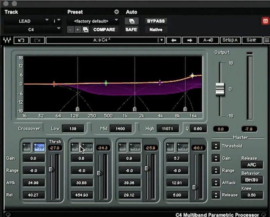Copy setup with the A→B button
270x217 pixels.
pos(208,40)
